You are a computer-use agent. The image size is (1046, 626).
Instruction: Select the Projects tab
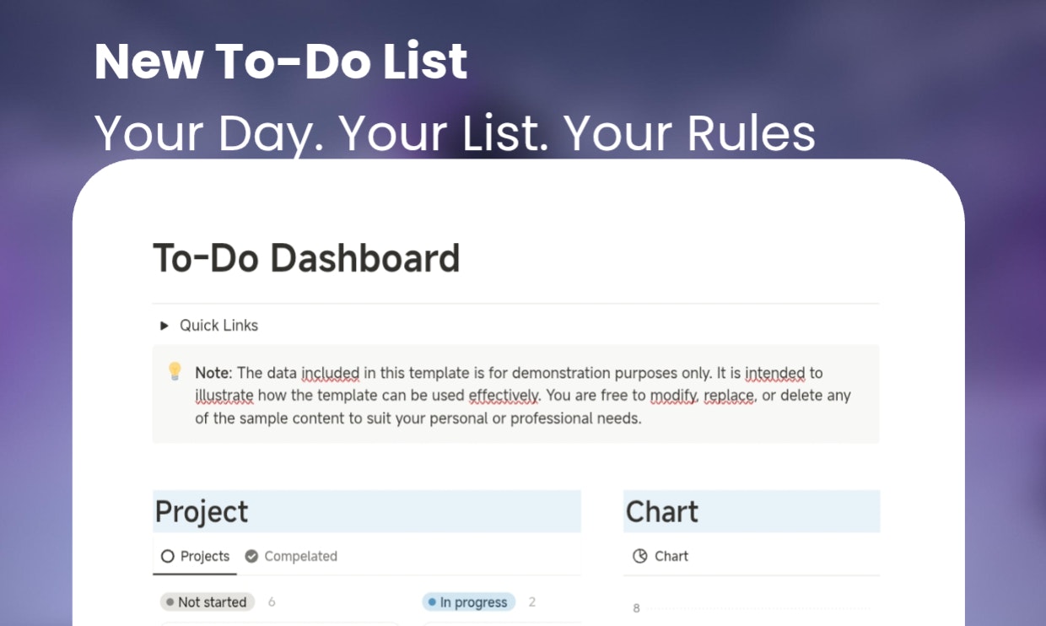tap(204, 556)
